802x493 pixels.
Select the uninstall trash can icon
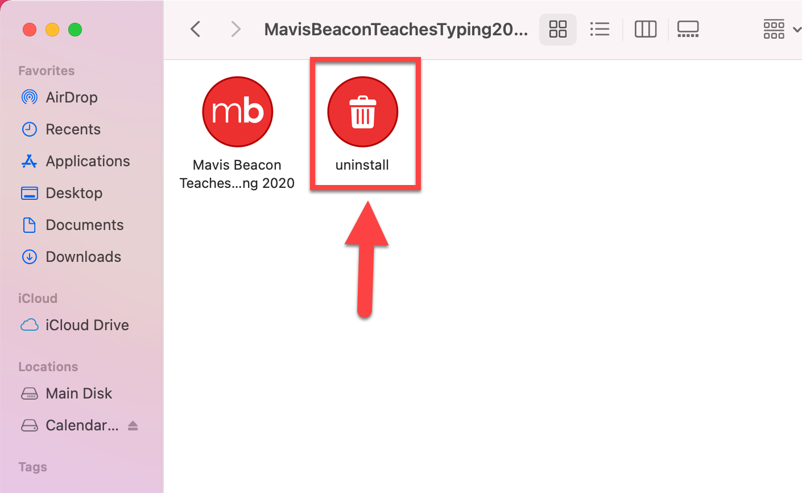[362, 112]
